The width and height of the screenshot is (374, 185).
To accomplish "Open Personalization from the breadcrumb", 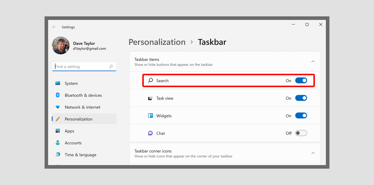I will [157, 42].
